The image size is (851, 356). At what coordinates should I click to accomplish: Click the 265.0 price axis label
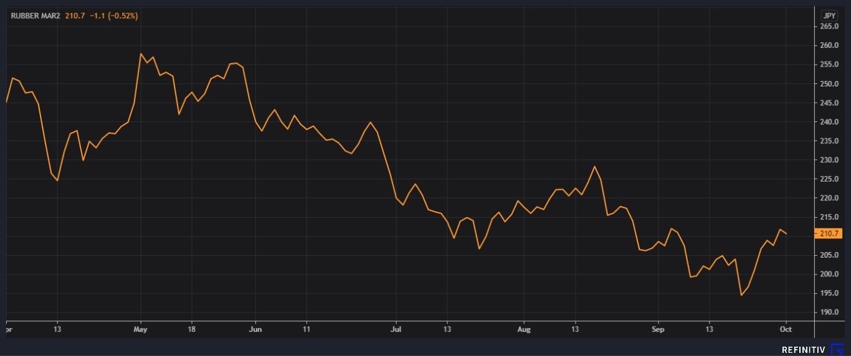tap(830, 27)
